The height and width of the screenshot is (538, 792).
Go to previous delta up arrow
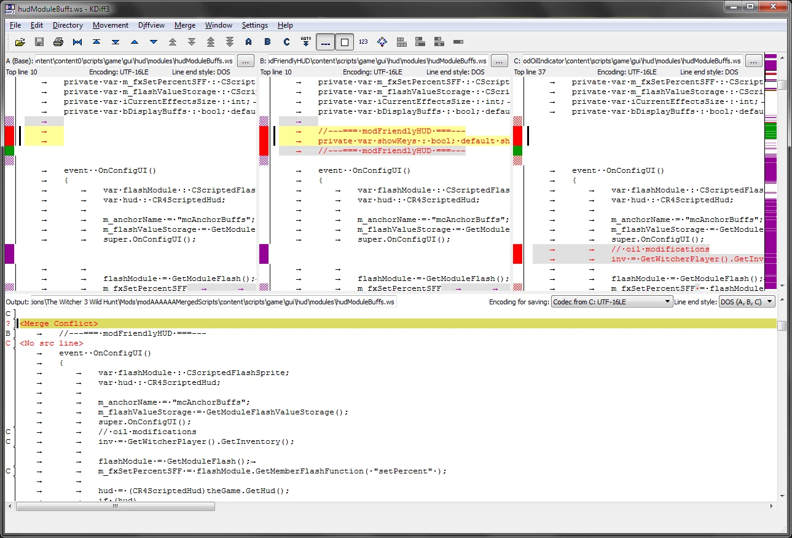(135, 42)
